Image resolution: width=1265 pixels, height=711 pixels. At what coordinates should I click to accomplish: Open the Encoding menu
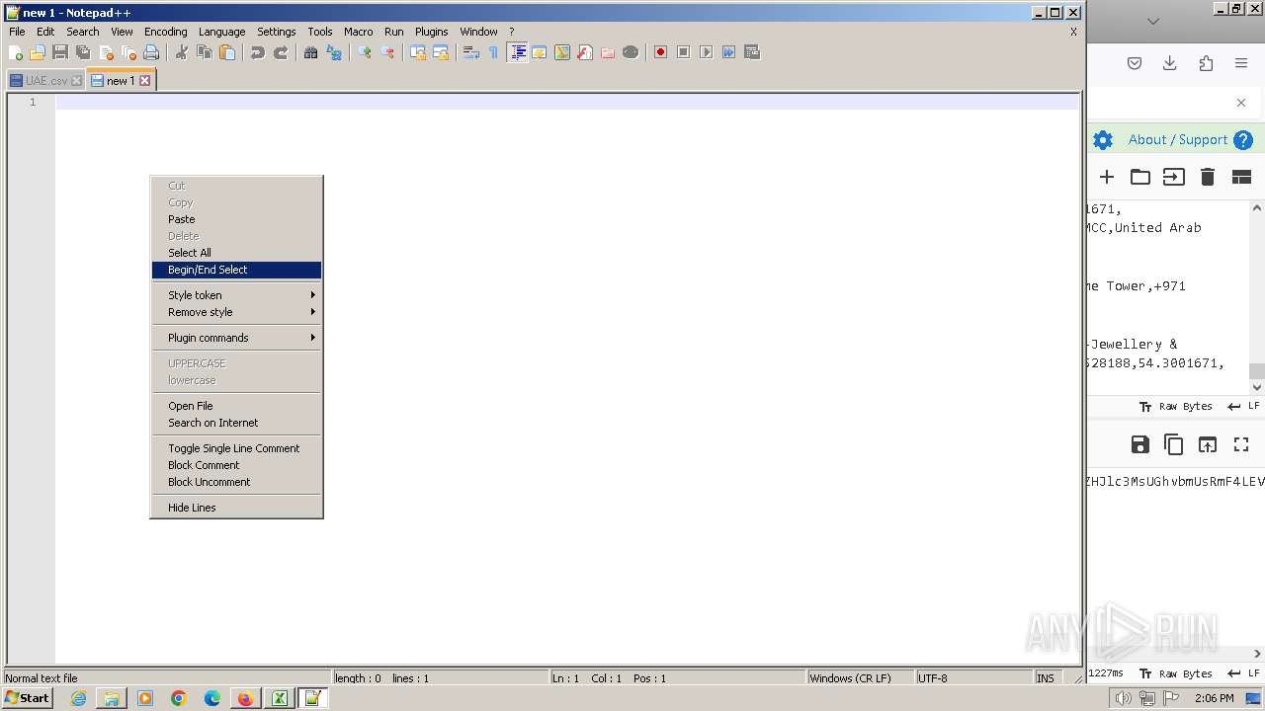165,32
